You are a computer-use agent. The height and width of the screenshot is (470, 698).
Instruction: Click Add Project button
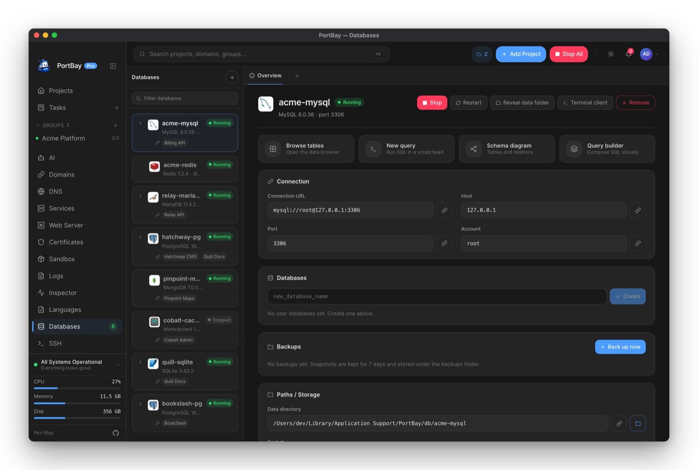521,54
